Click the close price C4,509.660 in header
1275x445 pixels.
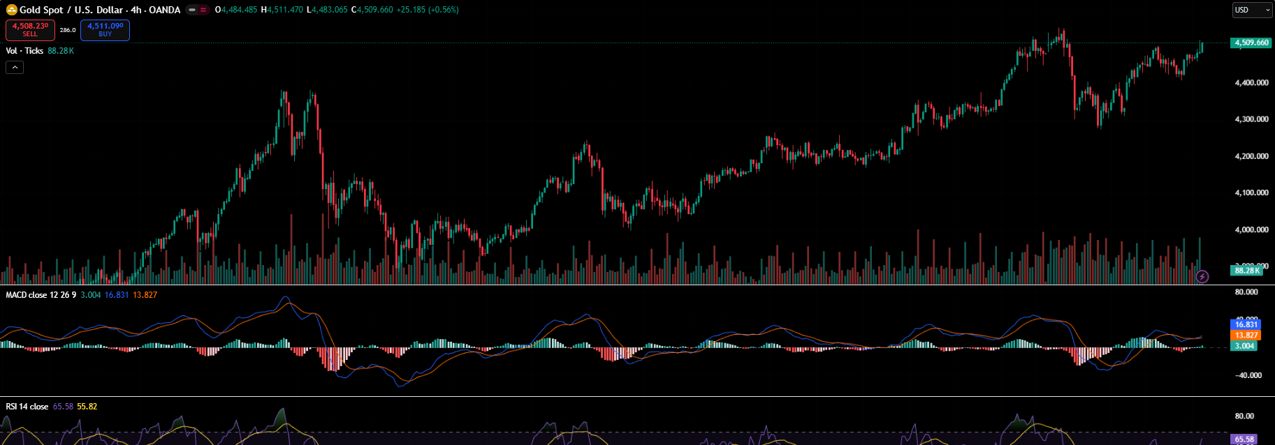click(372, 10)
